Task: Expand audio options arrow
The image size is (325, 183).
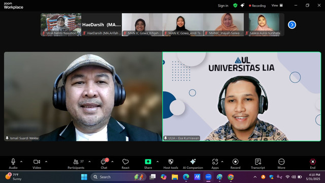Action: coord(21,162)
